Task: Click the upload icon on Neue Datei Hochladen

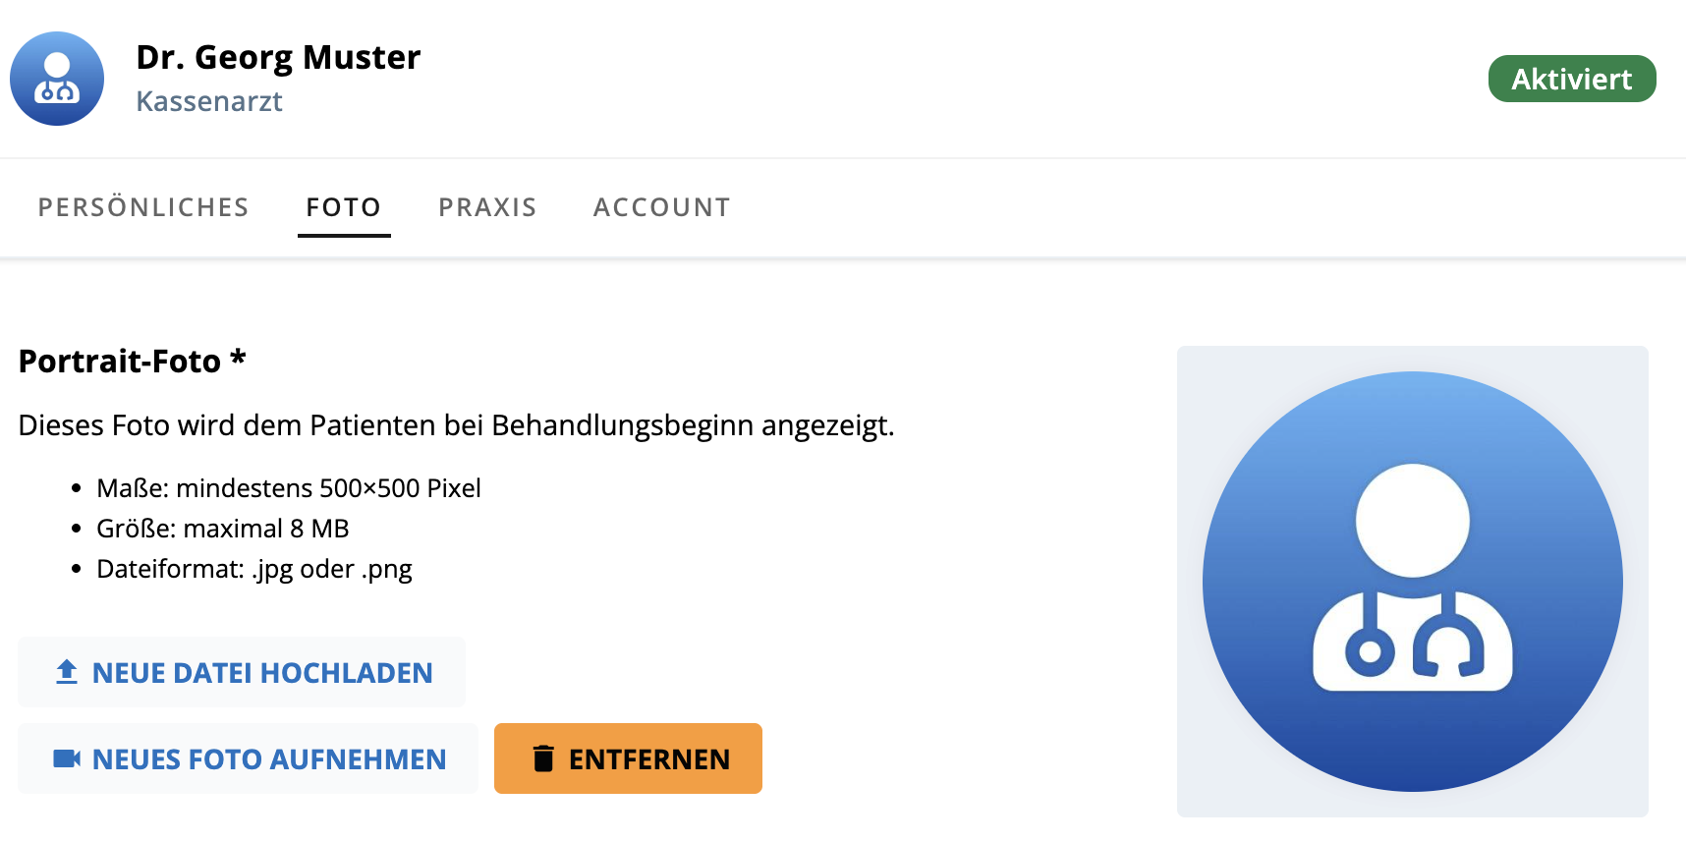Action: [x=66, y=672]
